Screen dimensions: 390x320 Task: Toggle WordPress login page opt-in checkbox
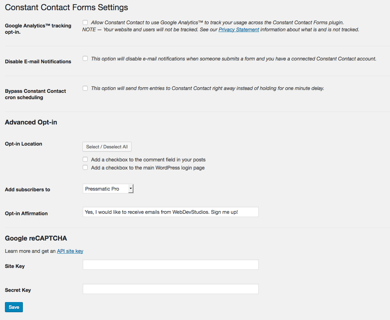point(85,168)
